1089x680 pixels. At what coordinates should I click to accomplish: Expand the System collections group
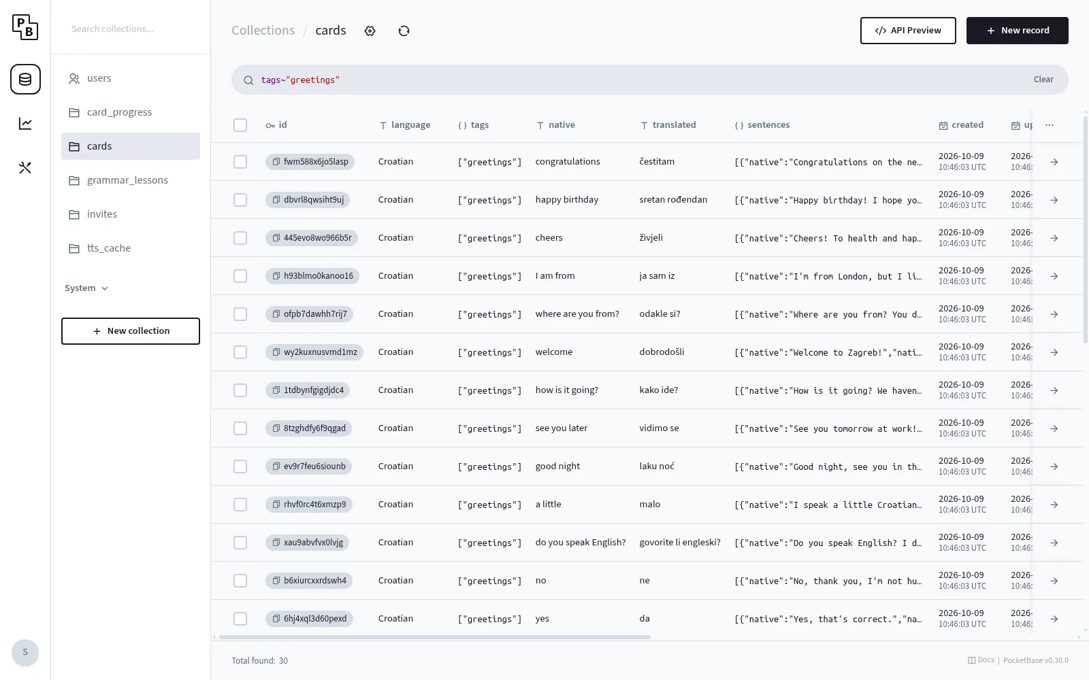(86, 288)
